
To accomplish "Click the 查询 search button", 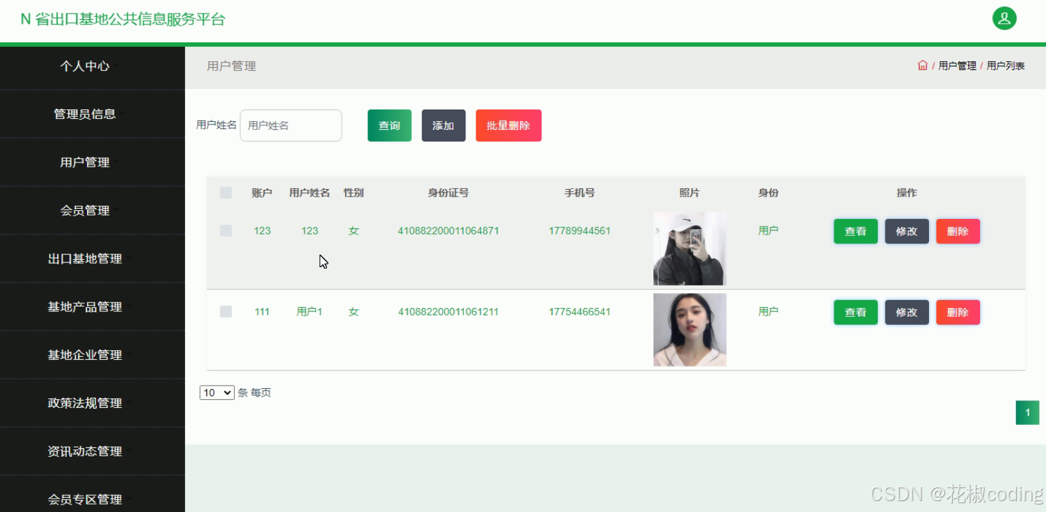I will click(x=389, y=126).
